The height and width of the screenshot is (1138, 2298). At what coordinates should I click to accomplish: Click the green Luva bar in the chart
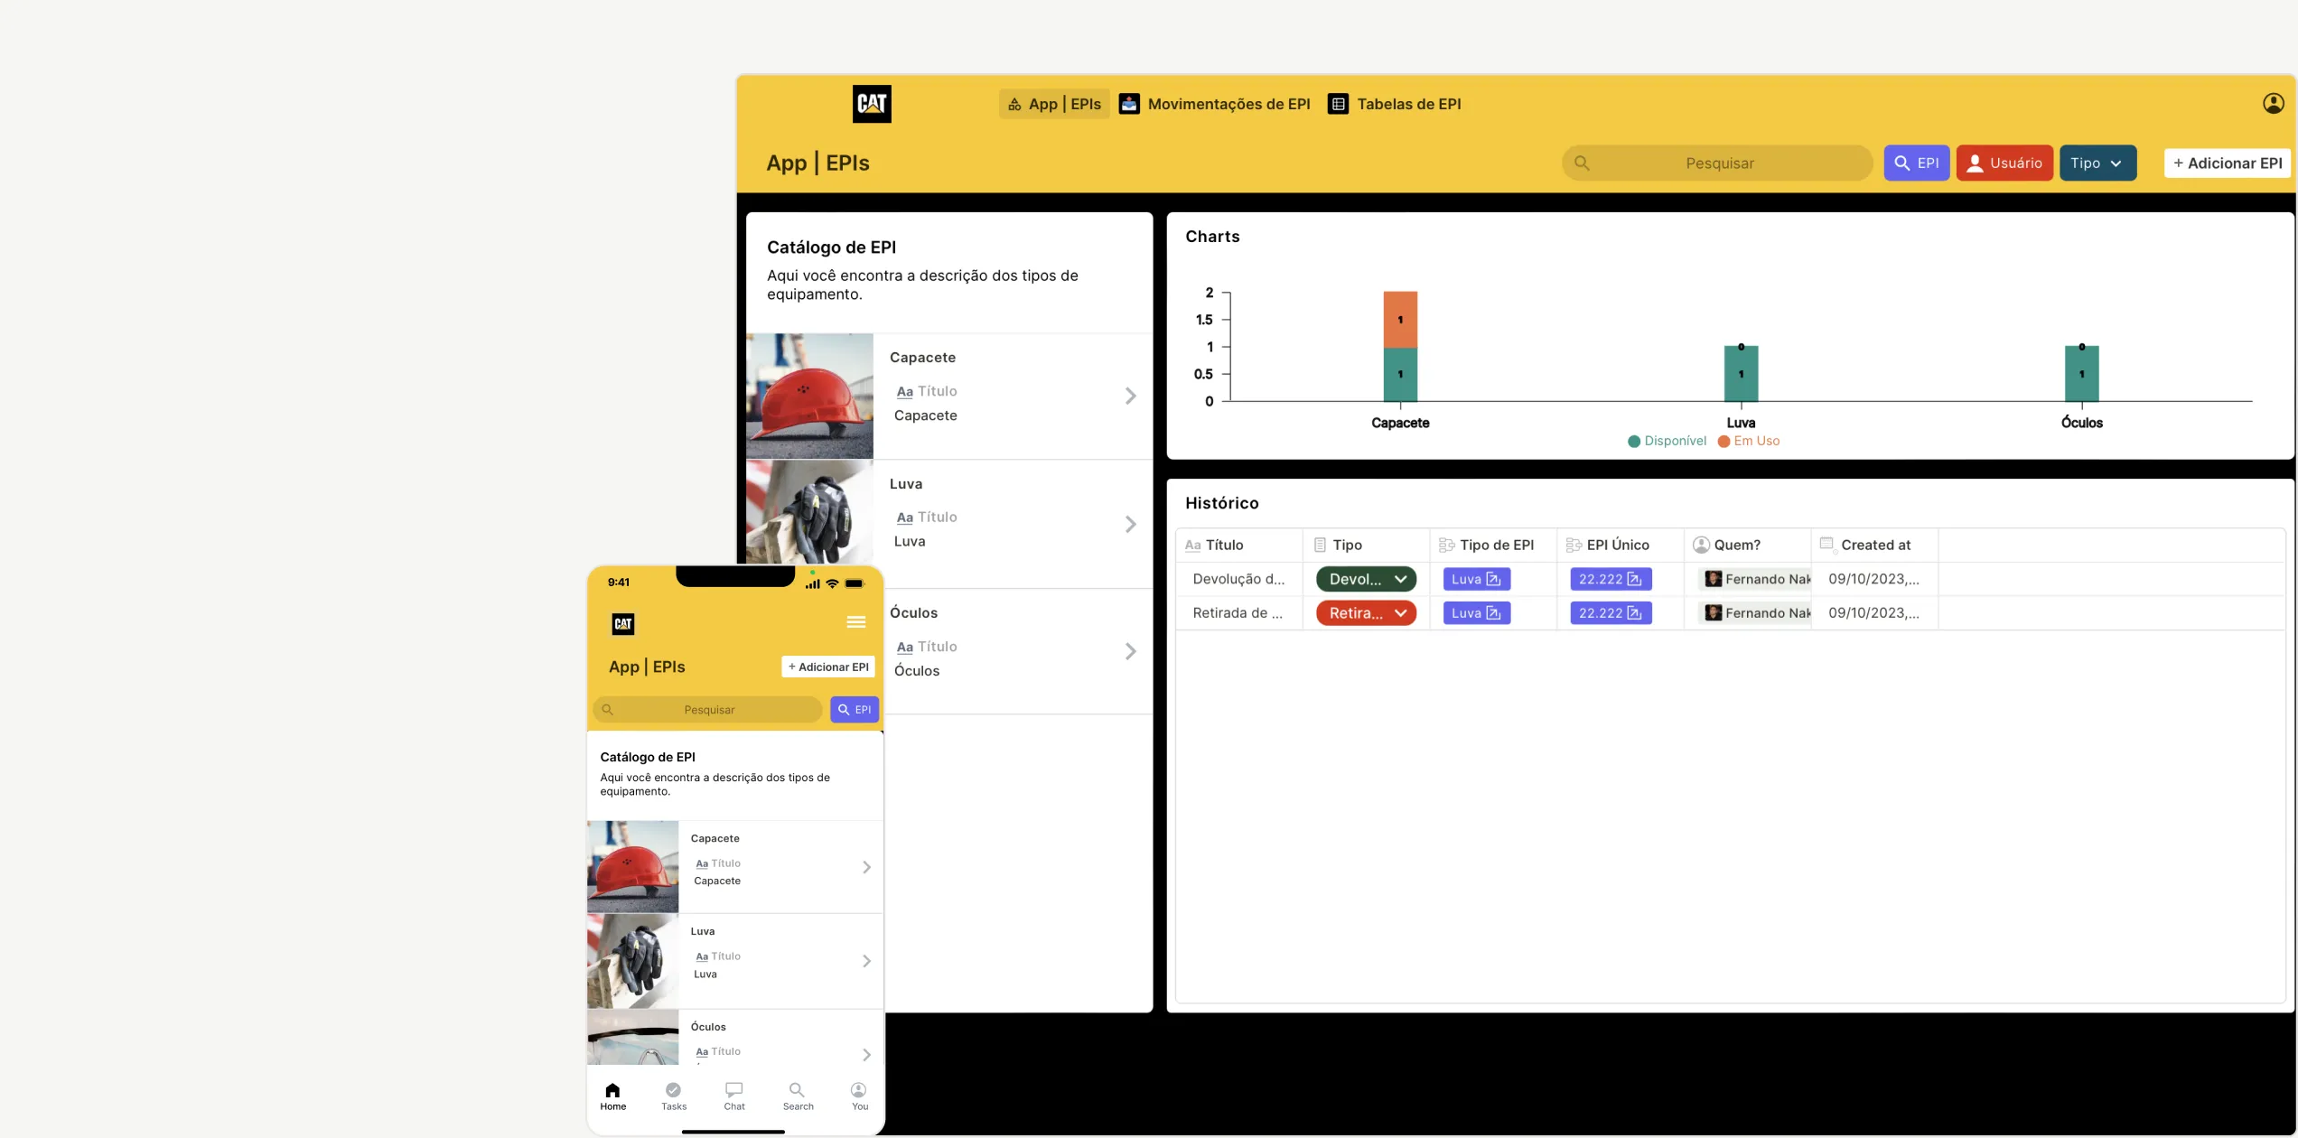pyautogui.click(x=1741, y=374)
